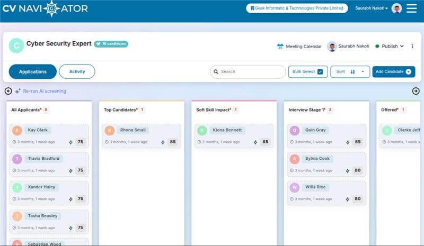Toggle the Bulk Select checkbox
Image resolution: width=424 pixels, height=246 pixels.
point(320,72)
